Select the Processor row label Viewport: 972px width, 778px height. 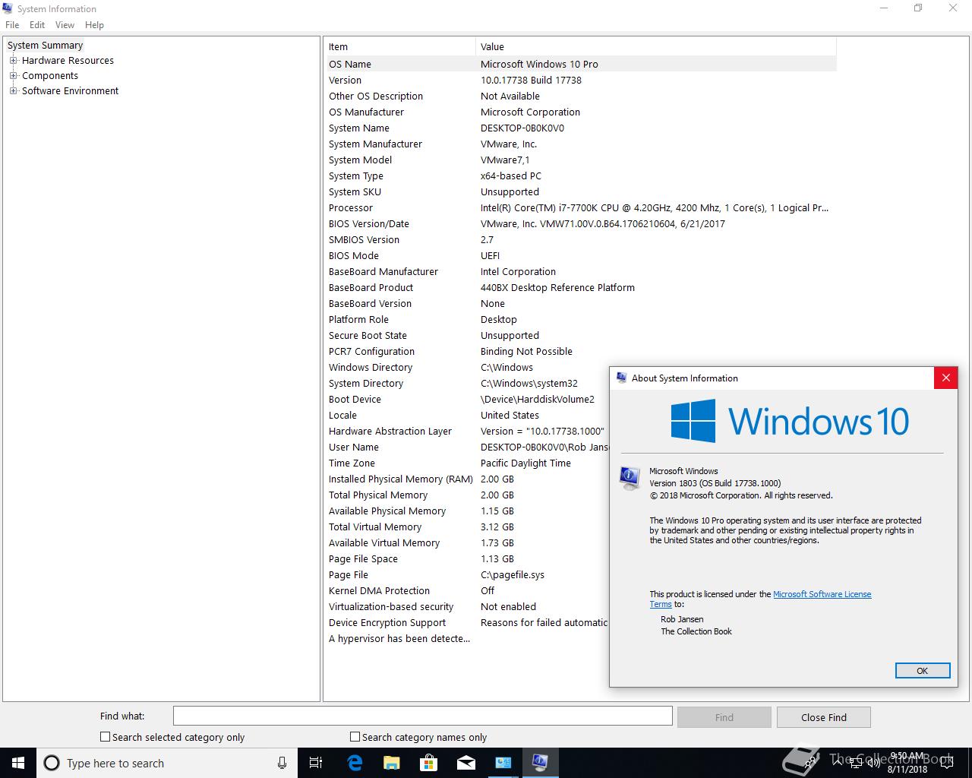pyautogui.click(x=351, y=207)
